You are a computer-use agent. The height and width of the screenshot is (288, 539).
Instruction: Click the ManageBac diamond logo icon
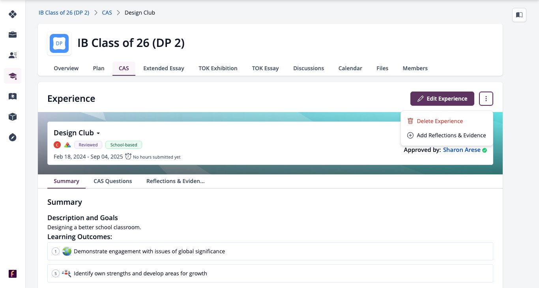pyautogui.click(x=13, y=14)
